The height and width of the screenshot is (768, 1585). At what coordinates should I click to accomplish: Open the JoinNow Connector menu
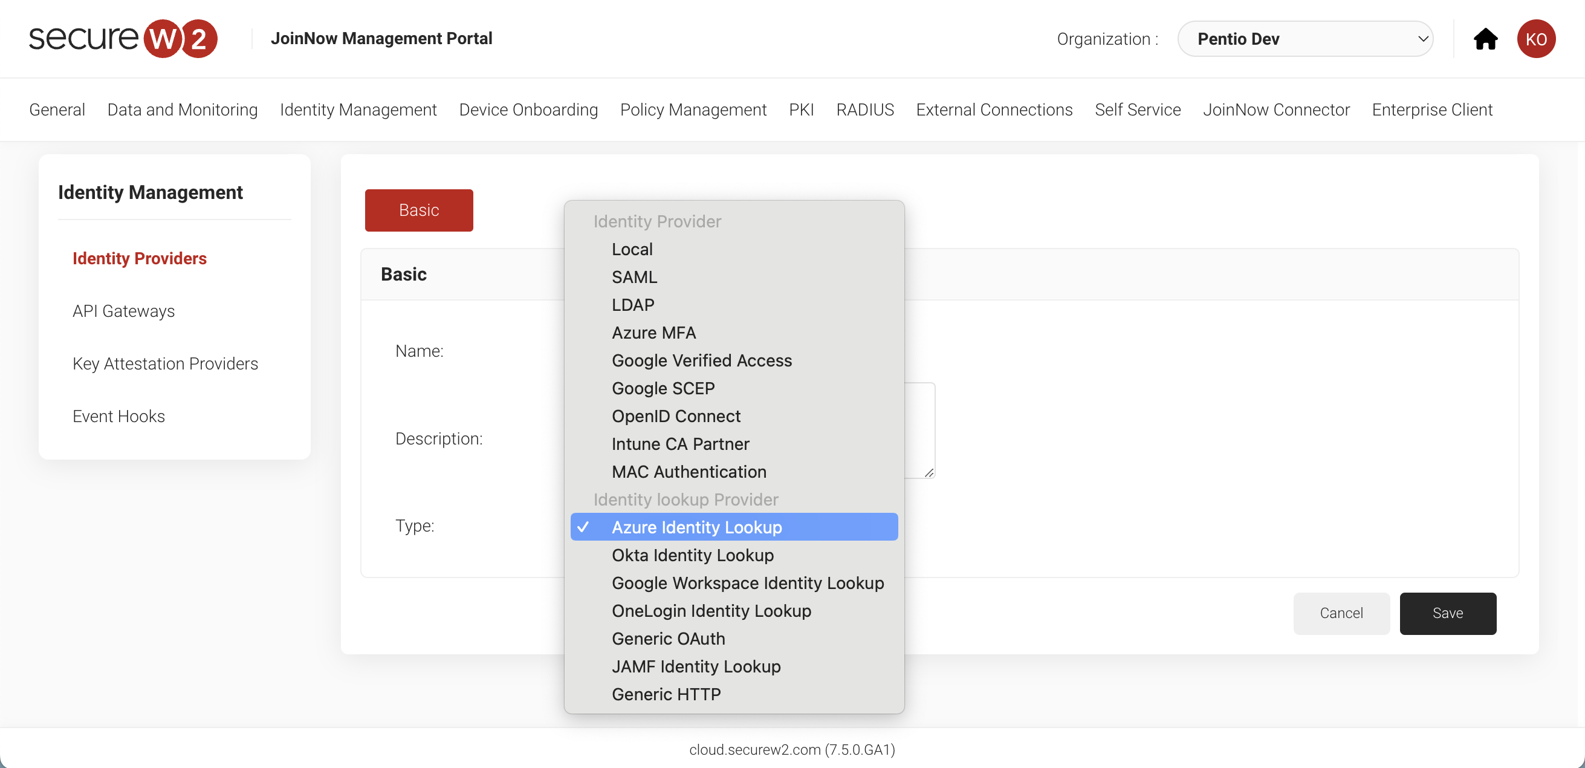tap(1275, 109)
